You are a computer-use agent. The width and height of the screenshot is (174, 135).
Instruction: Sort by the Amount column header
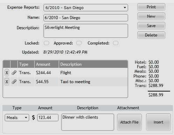[x=46, y=64]
